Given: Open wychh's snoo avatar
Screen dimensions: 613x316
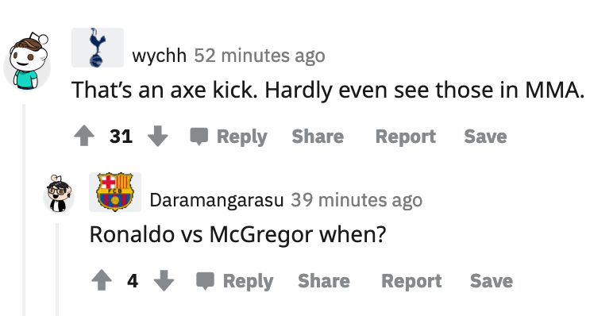Looking at the screenshot, I should coord(27,61).
